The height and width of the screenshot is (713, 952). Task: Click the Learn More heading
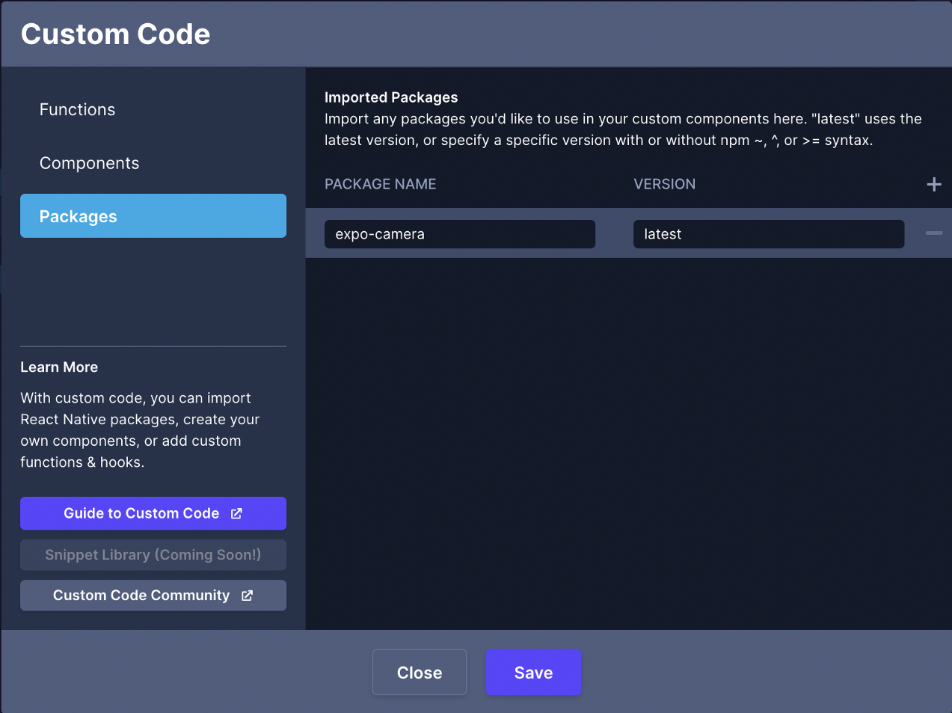point(59,367)
